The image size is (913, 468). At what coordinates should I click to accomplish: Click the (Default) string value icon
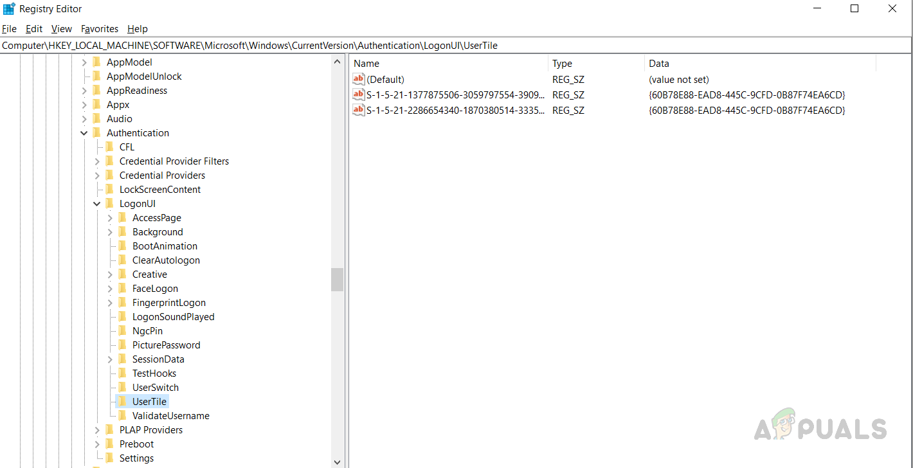pyautogui.click(x=359, y=79)
